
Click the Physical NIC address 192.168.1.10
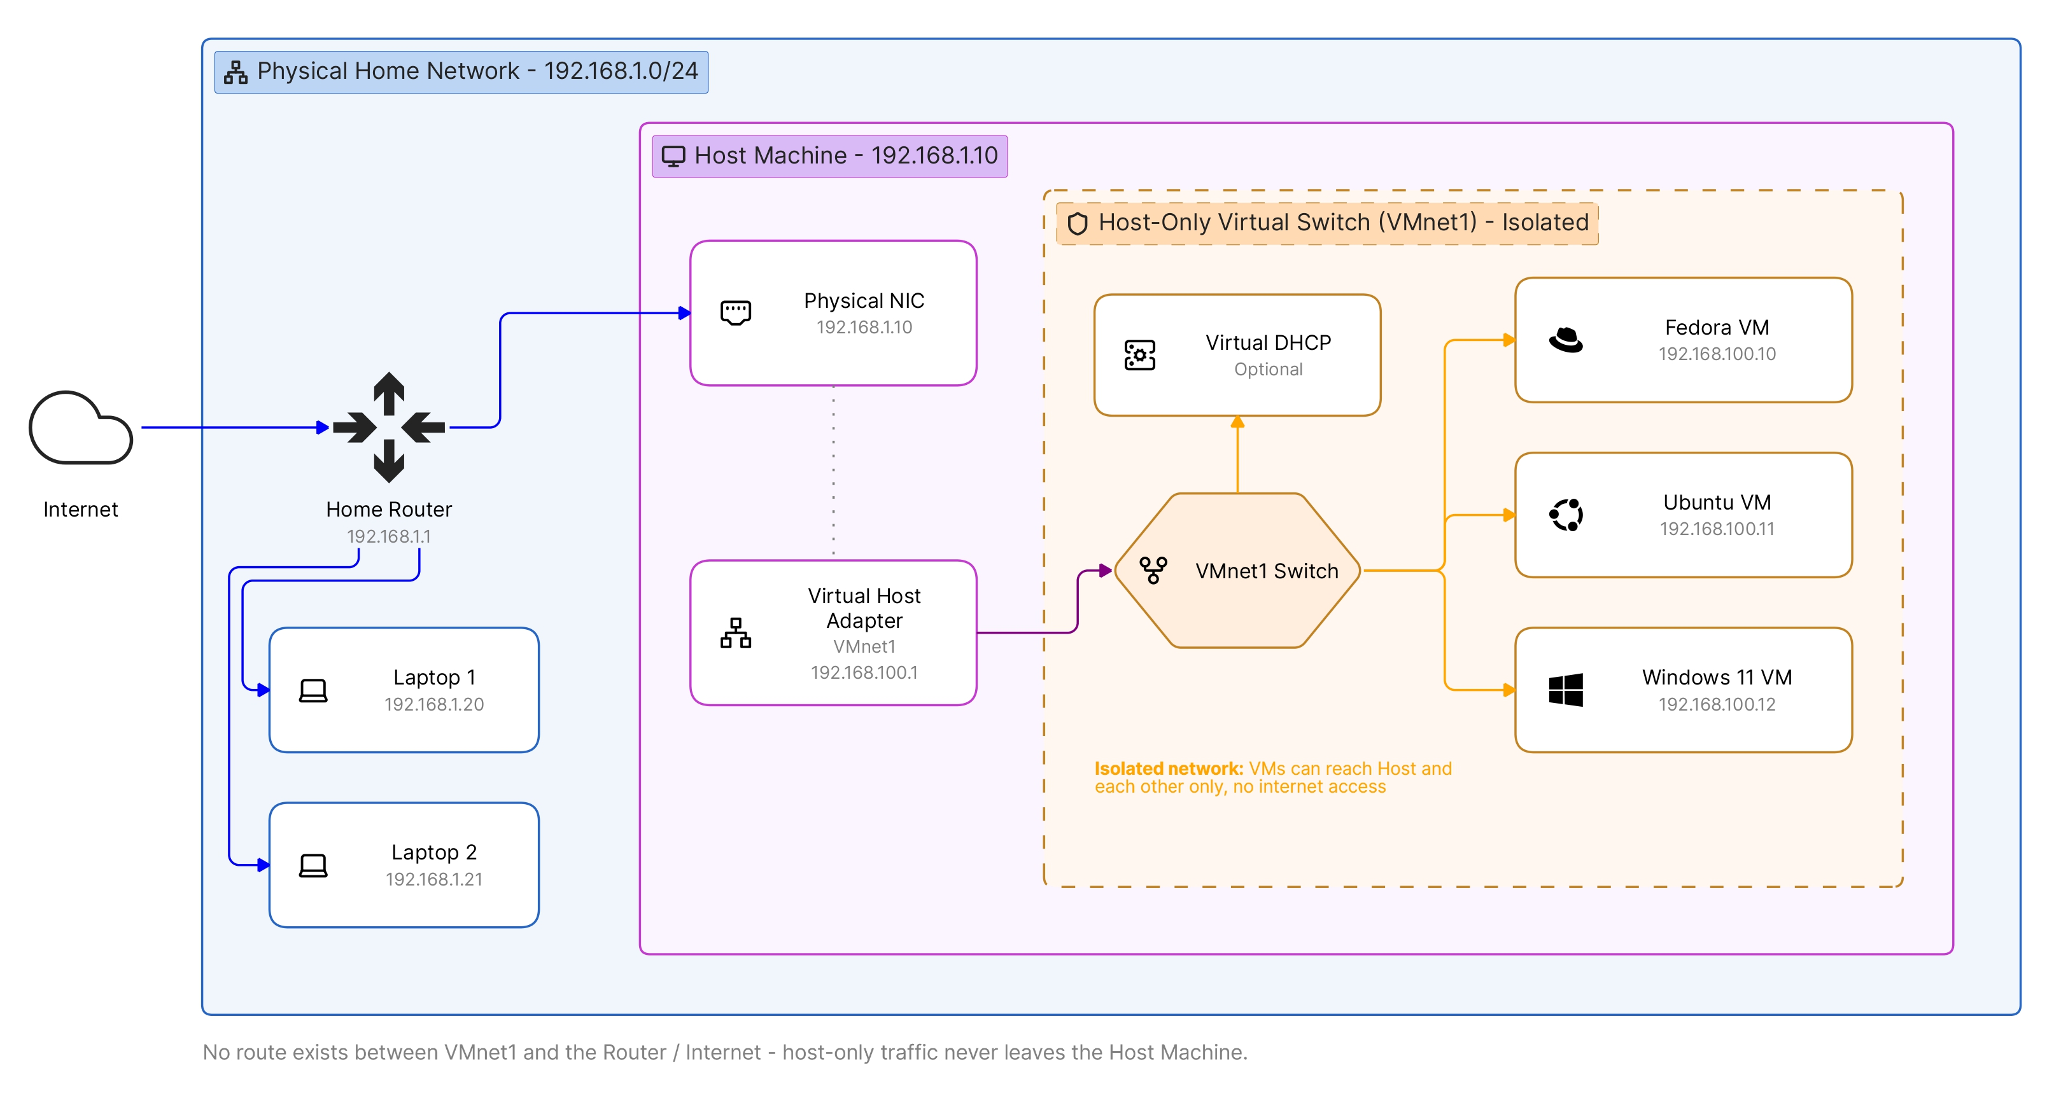(x=864, y=326)
